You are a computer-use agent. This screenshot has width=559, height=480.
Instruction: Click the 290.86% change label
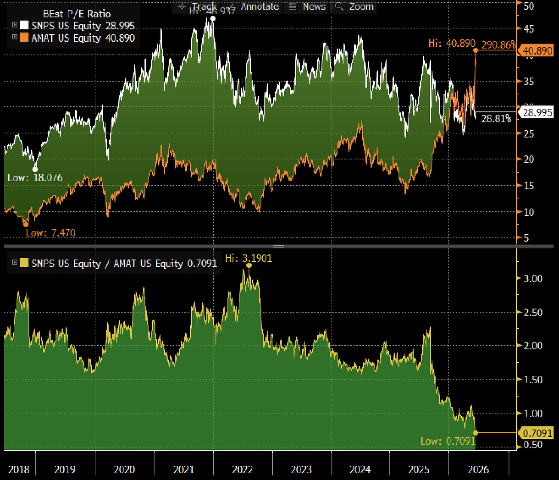point(498,45)
